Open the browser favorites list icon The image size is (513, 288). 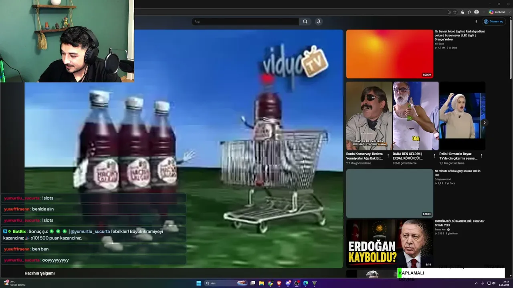[469, 12]
